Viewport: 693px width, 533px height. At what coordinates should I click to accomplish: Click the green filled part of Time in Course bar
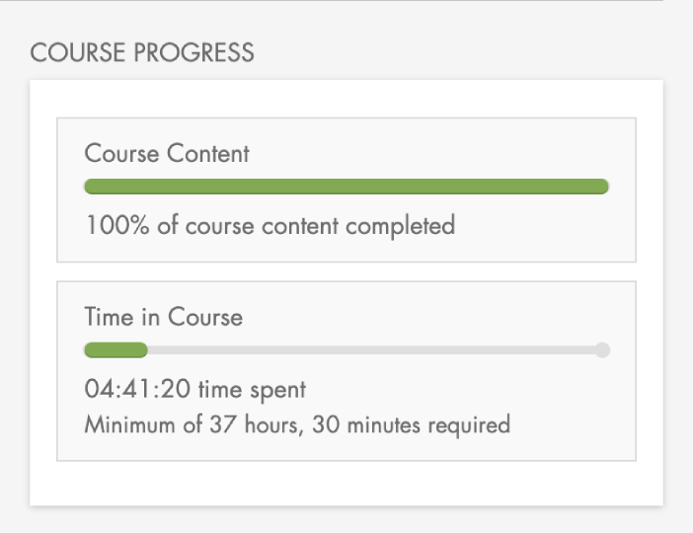pos(115,349)
